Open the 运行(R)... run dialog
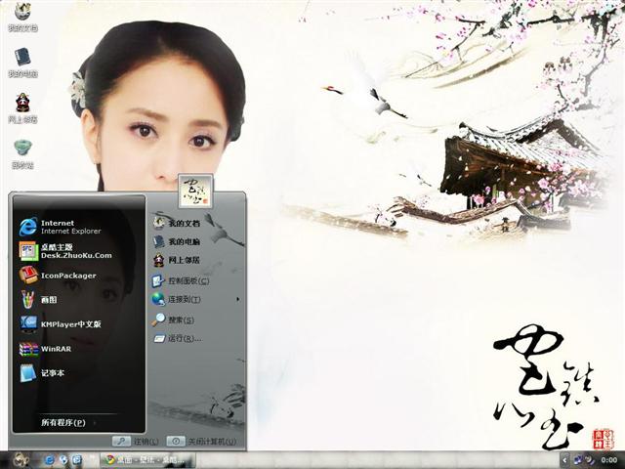 [177, 339]
